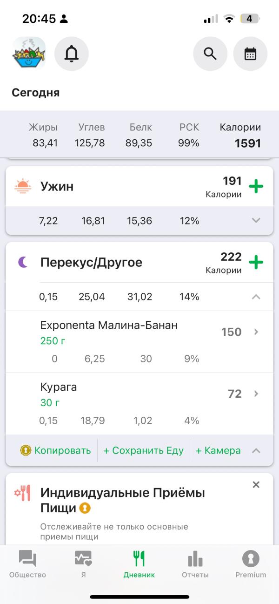Image resolution: width=279 pixels, height=604 pixels.
Task: Tap the food bowl profile avatar
Action: pyautogui.click(x=29, y=54)
